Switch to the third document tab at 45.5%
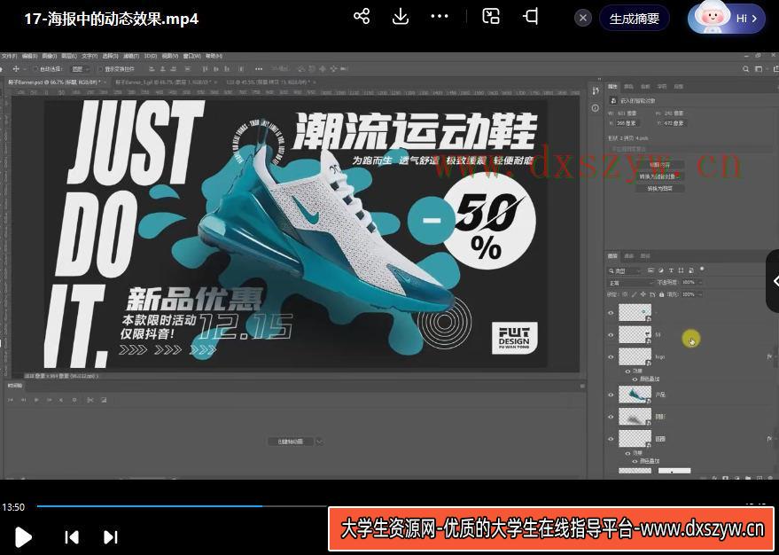This screenshot has width=779, height=555. point(270,82)
